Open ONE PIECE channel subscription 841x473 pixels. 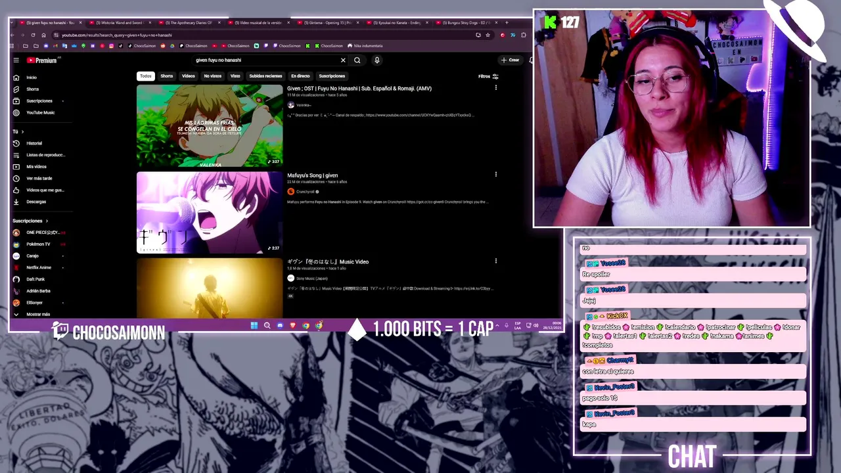click(x=38, y=233)
